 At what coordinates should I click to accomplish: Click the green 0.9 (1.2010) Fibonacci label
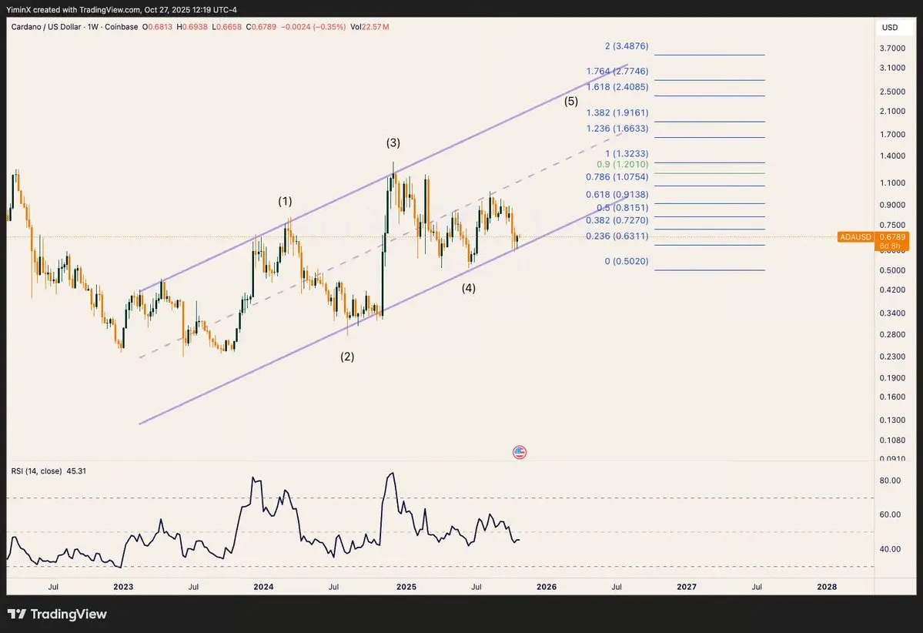[623, 164]
